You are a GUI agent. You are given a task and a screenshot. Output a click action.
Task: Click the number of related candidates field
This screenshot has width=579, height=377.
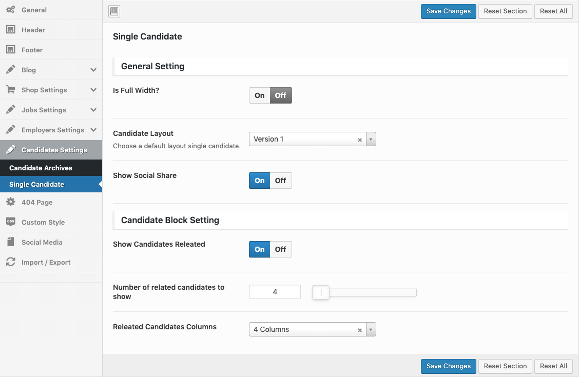pyautogui.click(x=275, y=292)
